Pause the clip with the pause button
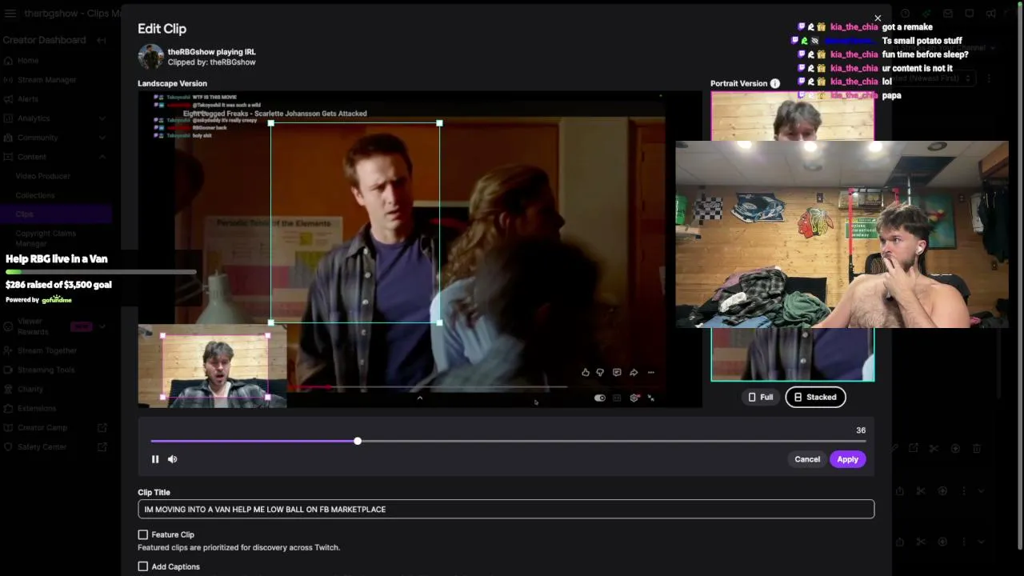The width and height of the screenshot is (1024, 576). pyautogui.click(x=155, y=459)
